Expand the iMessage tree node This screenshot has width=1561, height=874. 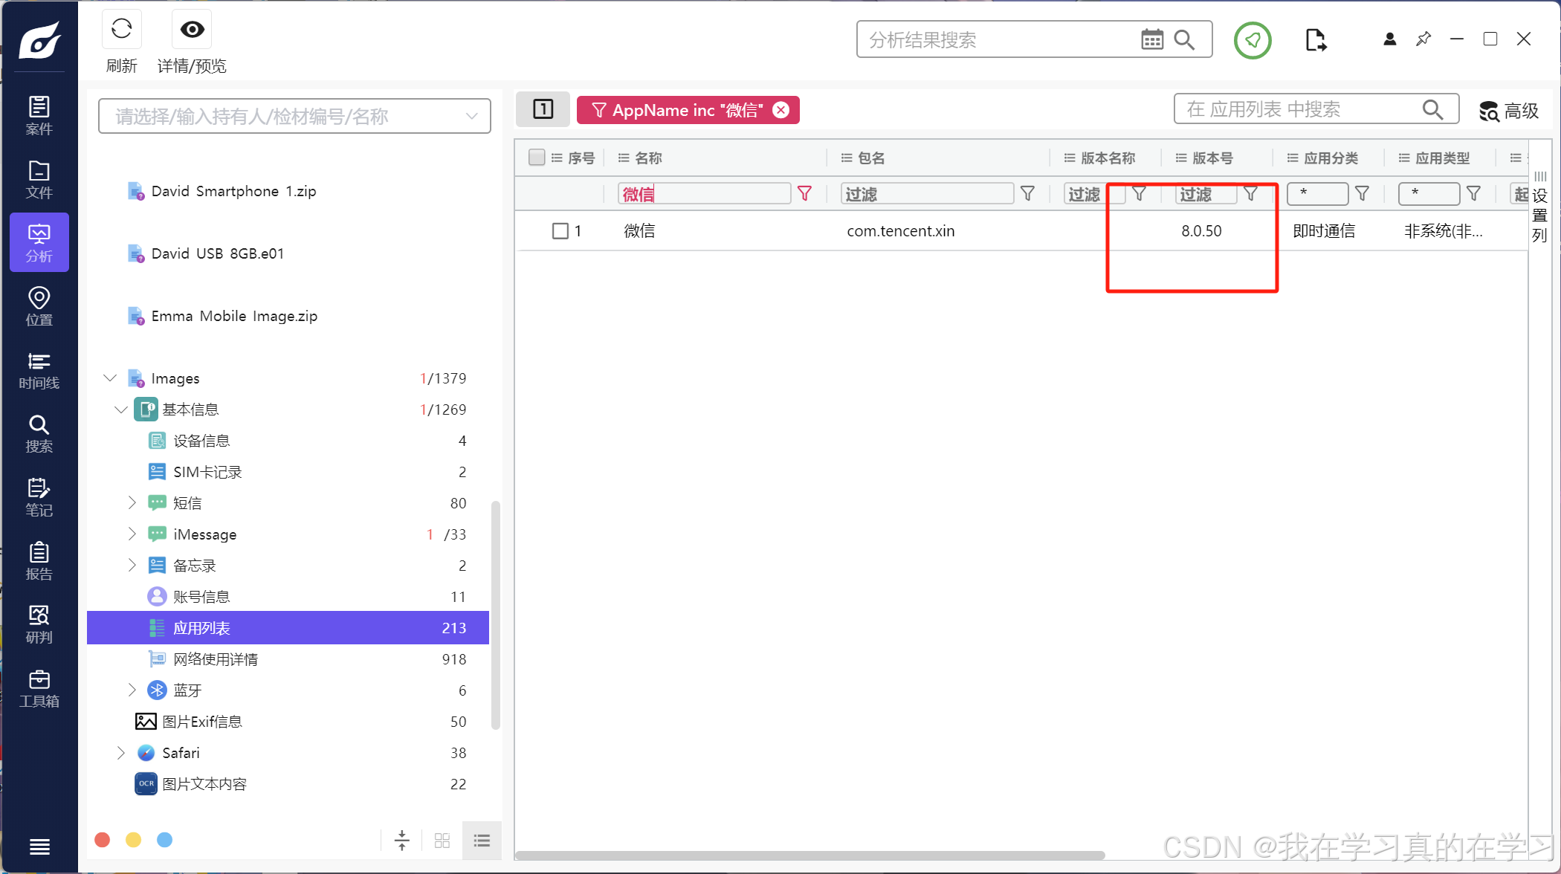(x=132, y=534)
